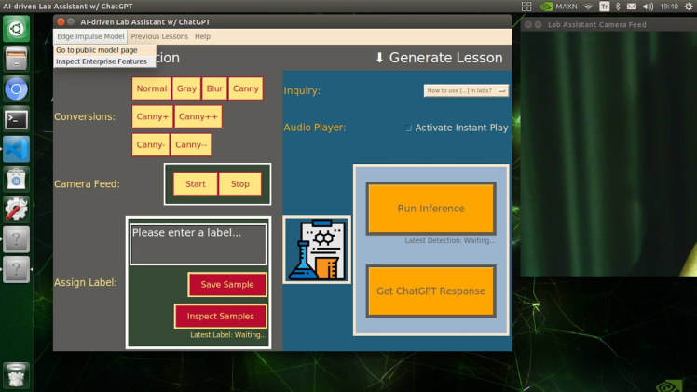697x392 pixels.
Task: Open the Trash in the dock
Action: (x=16, y=374)
